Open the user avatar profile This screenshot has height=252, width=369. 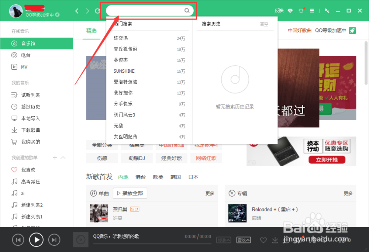pyautogui.click(x=16, y=11)
